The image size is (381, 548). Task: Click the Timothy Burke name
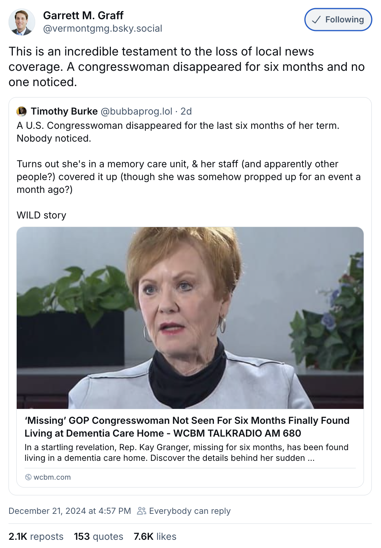pos(64,111)
